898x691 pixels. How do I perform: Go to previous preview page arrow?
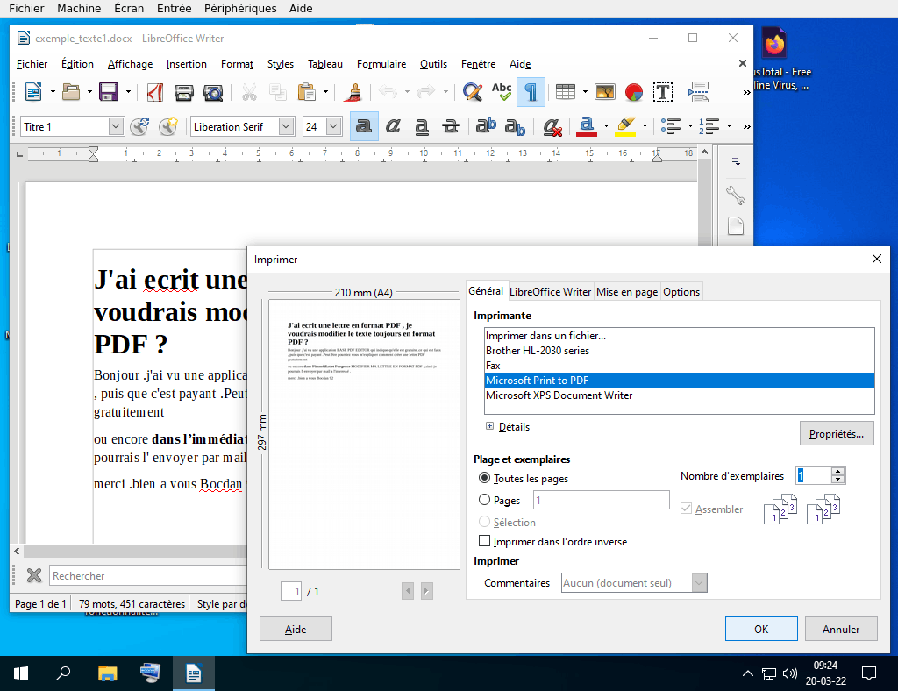point(408,591)
